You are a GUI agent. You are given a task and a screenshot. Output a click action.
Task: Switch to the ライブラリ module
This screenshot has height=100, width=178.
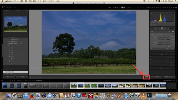(x=113, y=7)
